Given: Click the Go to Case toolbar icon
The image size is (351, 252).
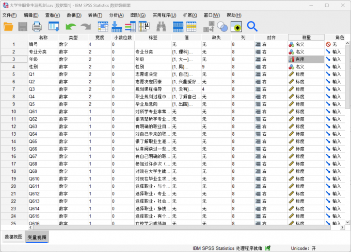Looking at the screenshot, I should coord(103,27).
